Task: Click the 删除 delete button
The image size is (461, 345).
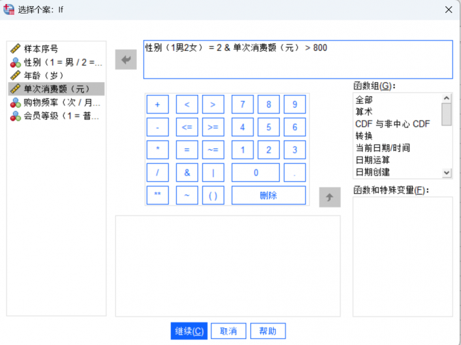Action: coord(268,195)
